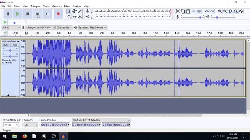
Task: Click the track pan slider handle
Action: coord(10,56)
